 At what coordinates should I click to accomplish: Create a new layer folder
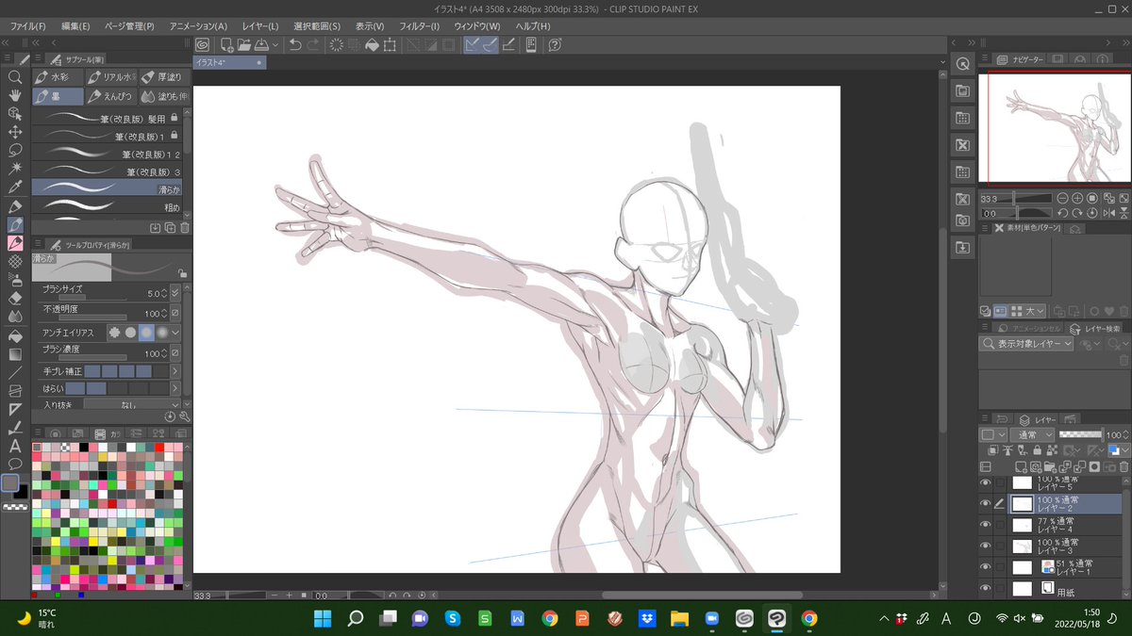coord(1050,466)
